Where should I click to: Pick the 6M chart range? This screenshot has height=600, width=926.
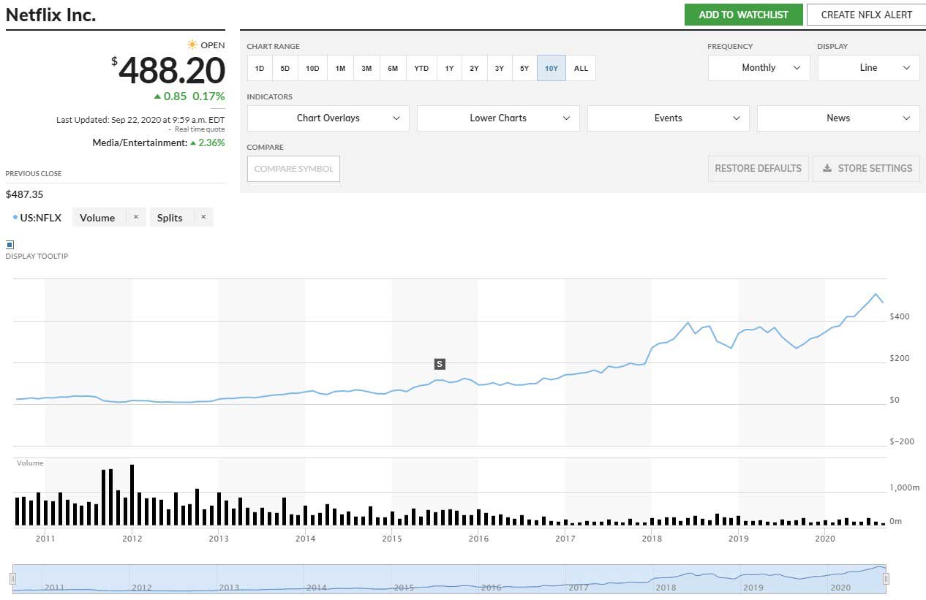[393, 68]
